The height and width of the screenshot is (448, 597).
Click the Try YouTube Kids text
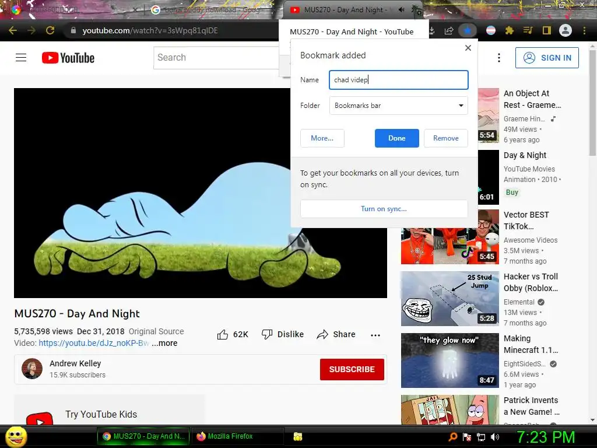101,415
